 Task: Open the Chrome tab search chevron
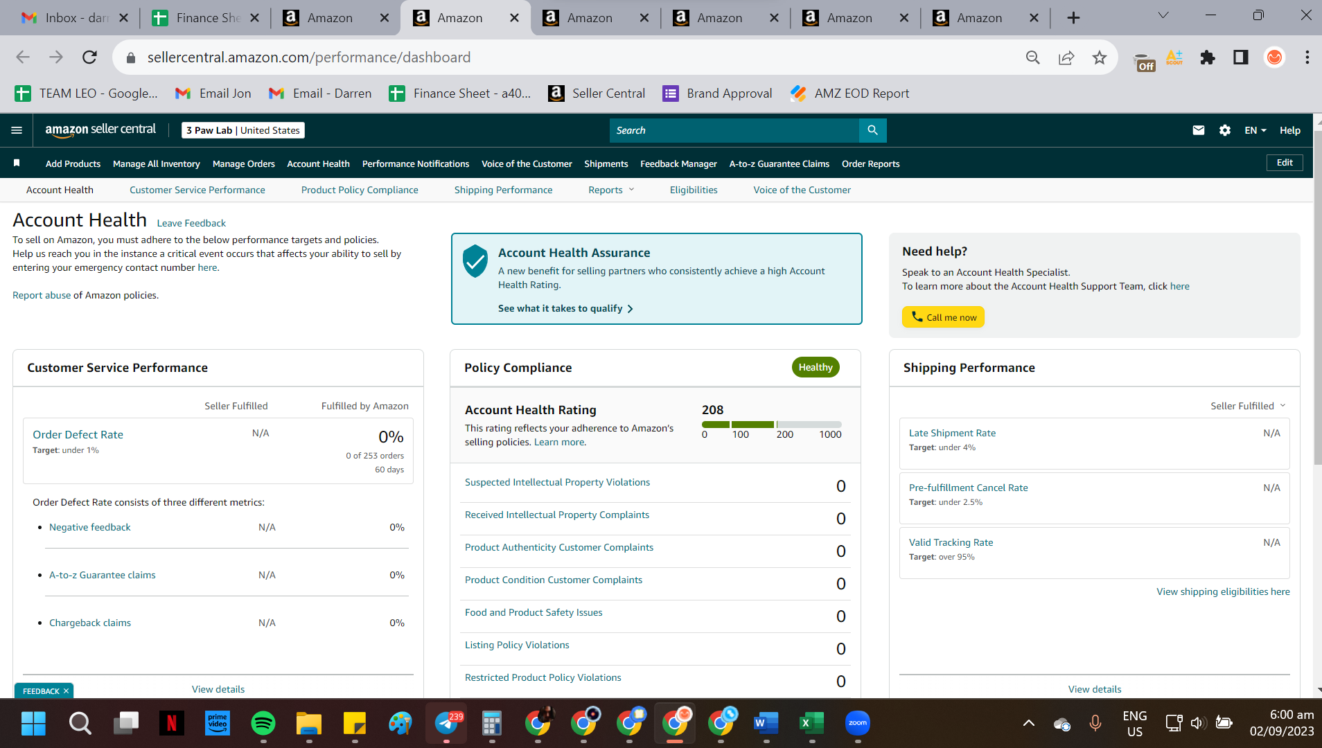1163,15
